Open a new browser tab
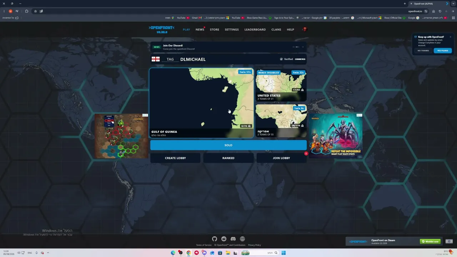 tap(405, 4)
